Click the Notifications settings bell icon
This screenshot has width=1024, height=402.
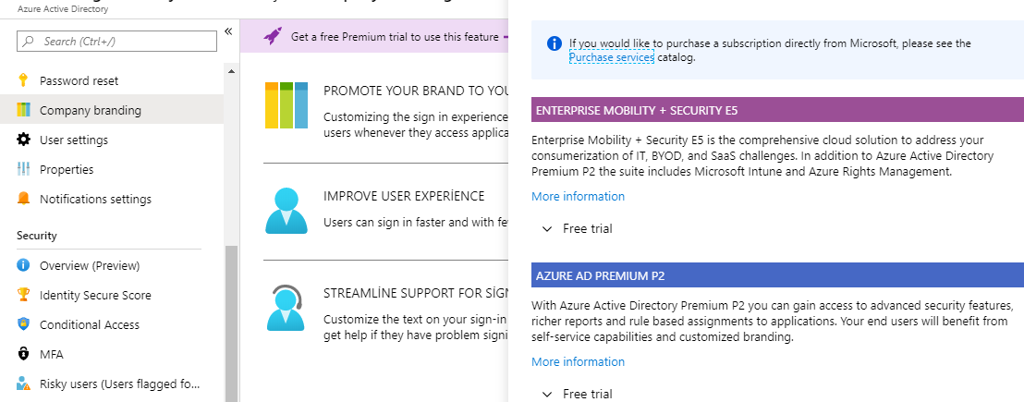click(x=23, y=199)
